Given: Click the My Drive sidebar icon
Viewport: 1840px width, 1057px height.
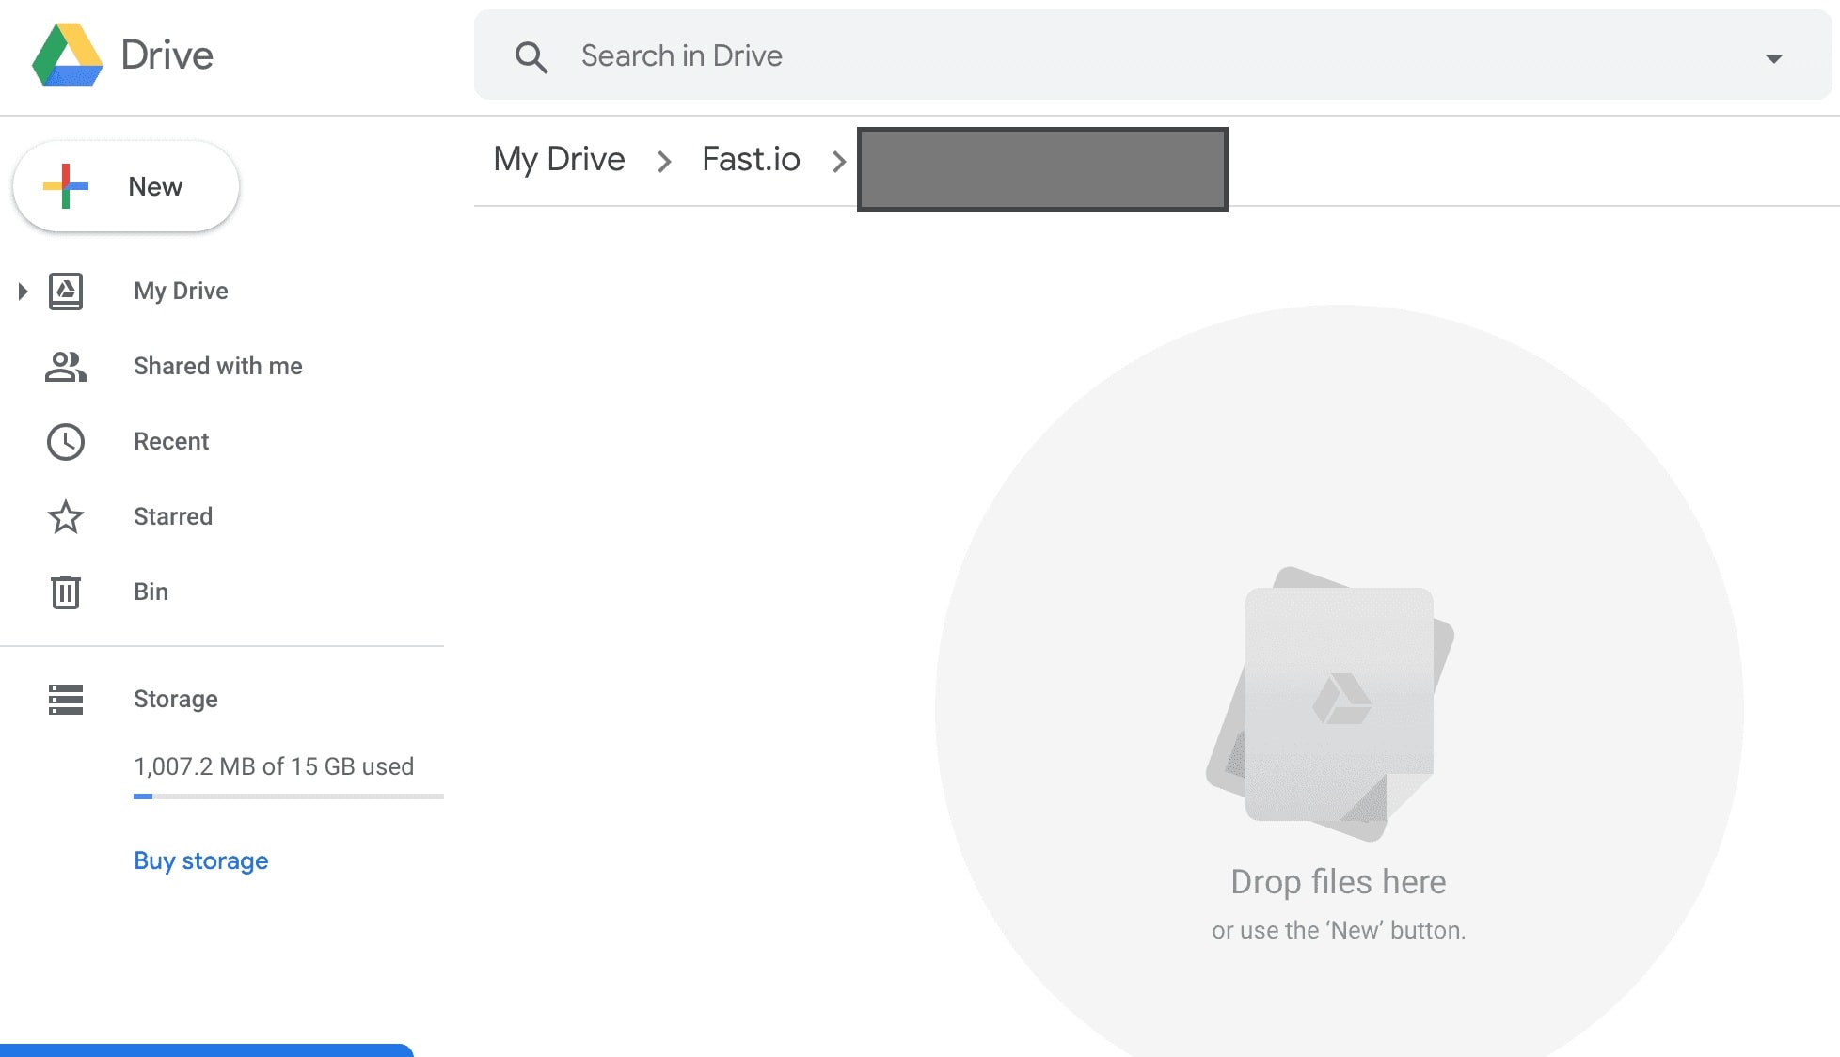Looking at the screenshot, I should click(x=66, y=291).
